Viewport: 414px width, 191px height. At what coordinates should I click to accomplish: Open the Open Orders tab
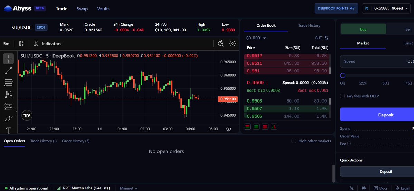click(15, 141)
